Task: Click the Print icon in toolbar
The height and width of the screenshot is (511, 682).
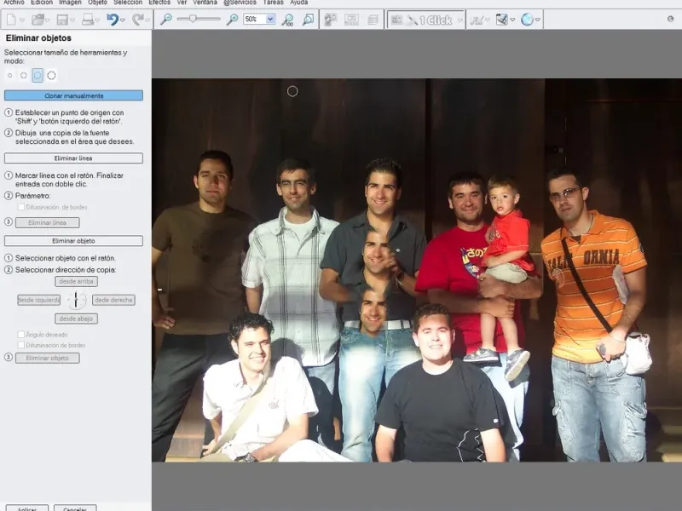Action: [x=88, y=20]
